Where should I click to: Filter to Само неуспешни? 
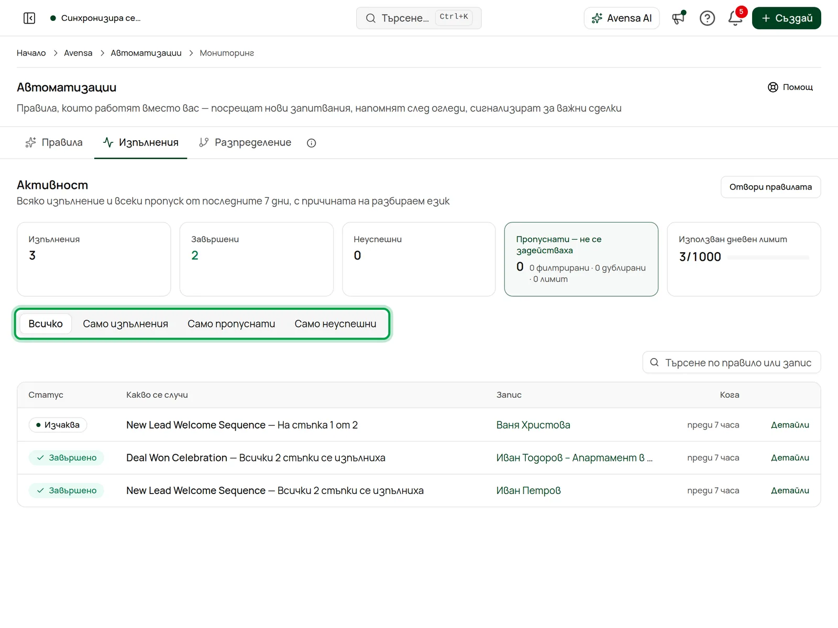click(x=335, y=324)
